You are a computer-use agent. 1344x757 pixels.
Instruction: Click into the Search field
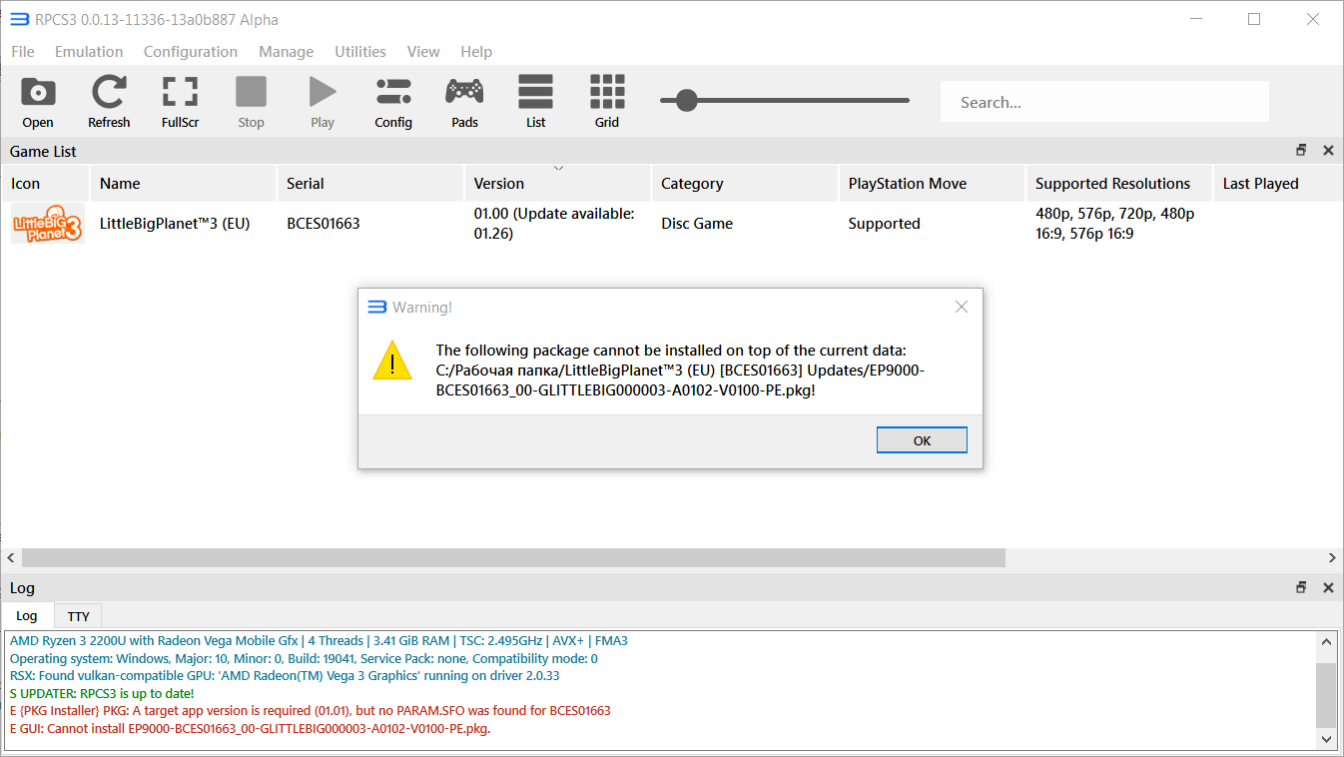(x=1104, y=102)
